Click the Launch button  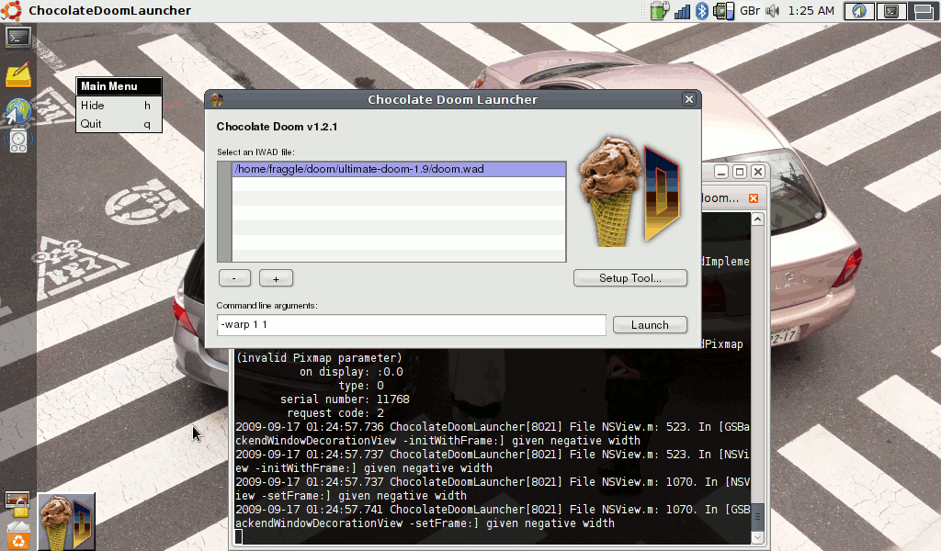(650, 325)
